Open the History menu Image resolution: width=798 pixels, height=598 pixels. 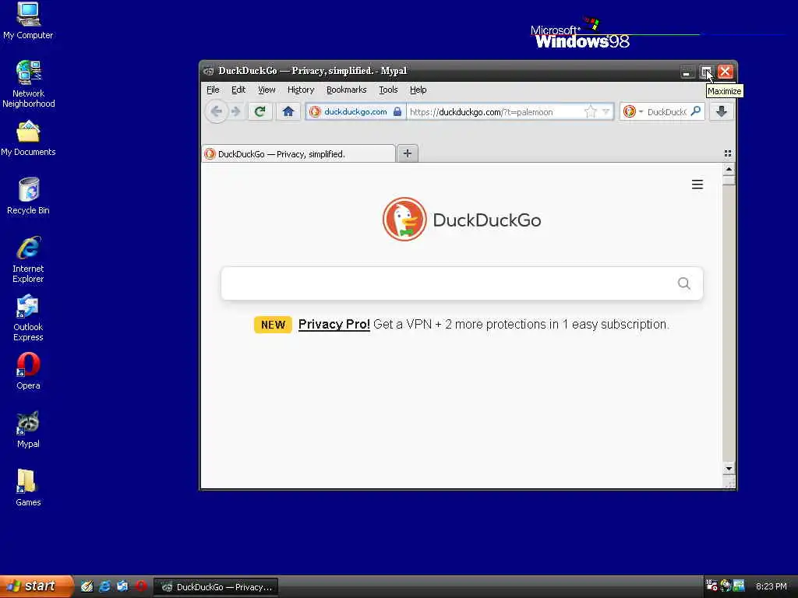[301, 90]
